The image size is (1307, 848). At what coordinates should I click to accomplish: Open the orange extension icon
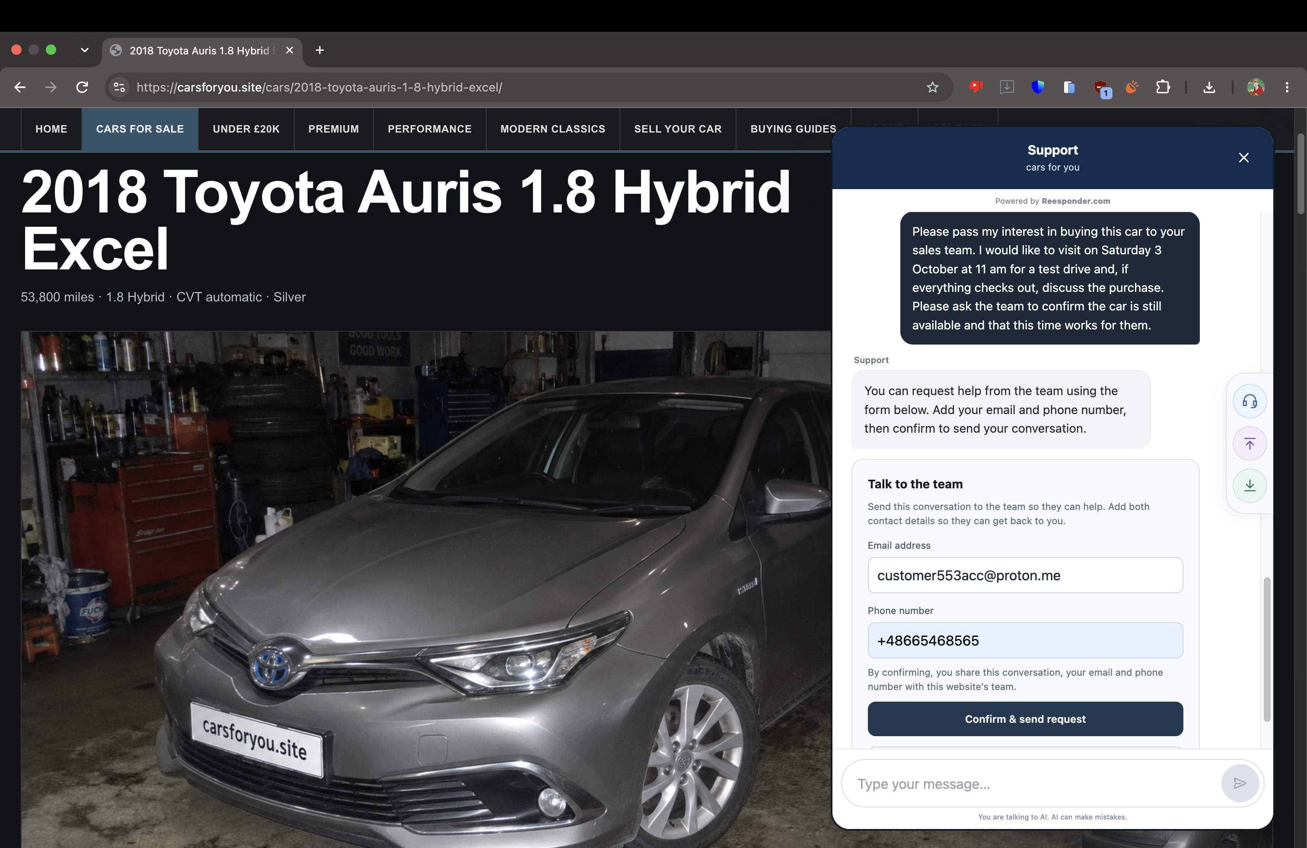coord(1132,87)
